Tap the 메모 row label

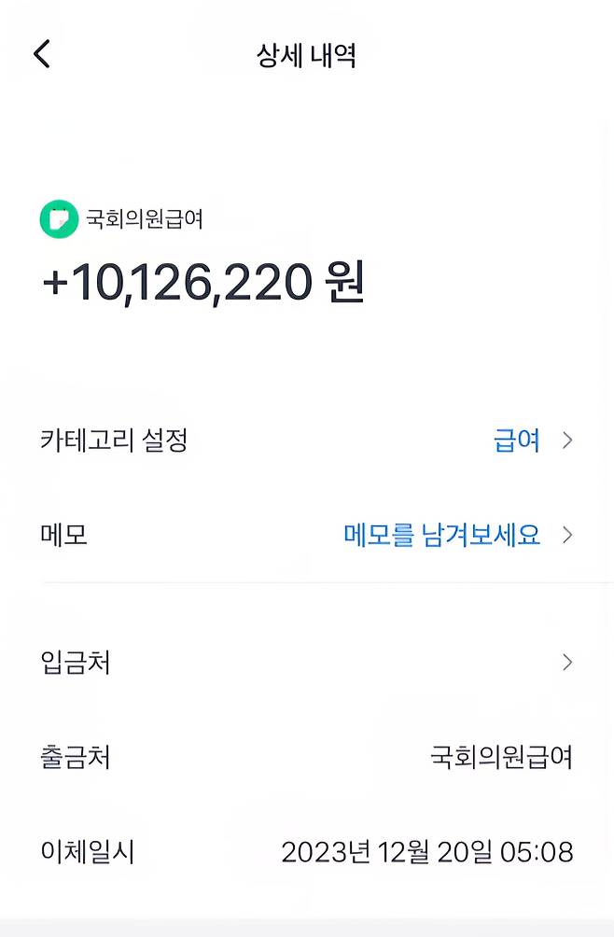63,535
